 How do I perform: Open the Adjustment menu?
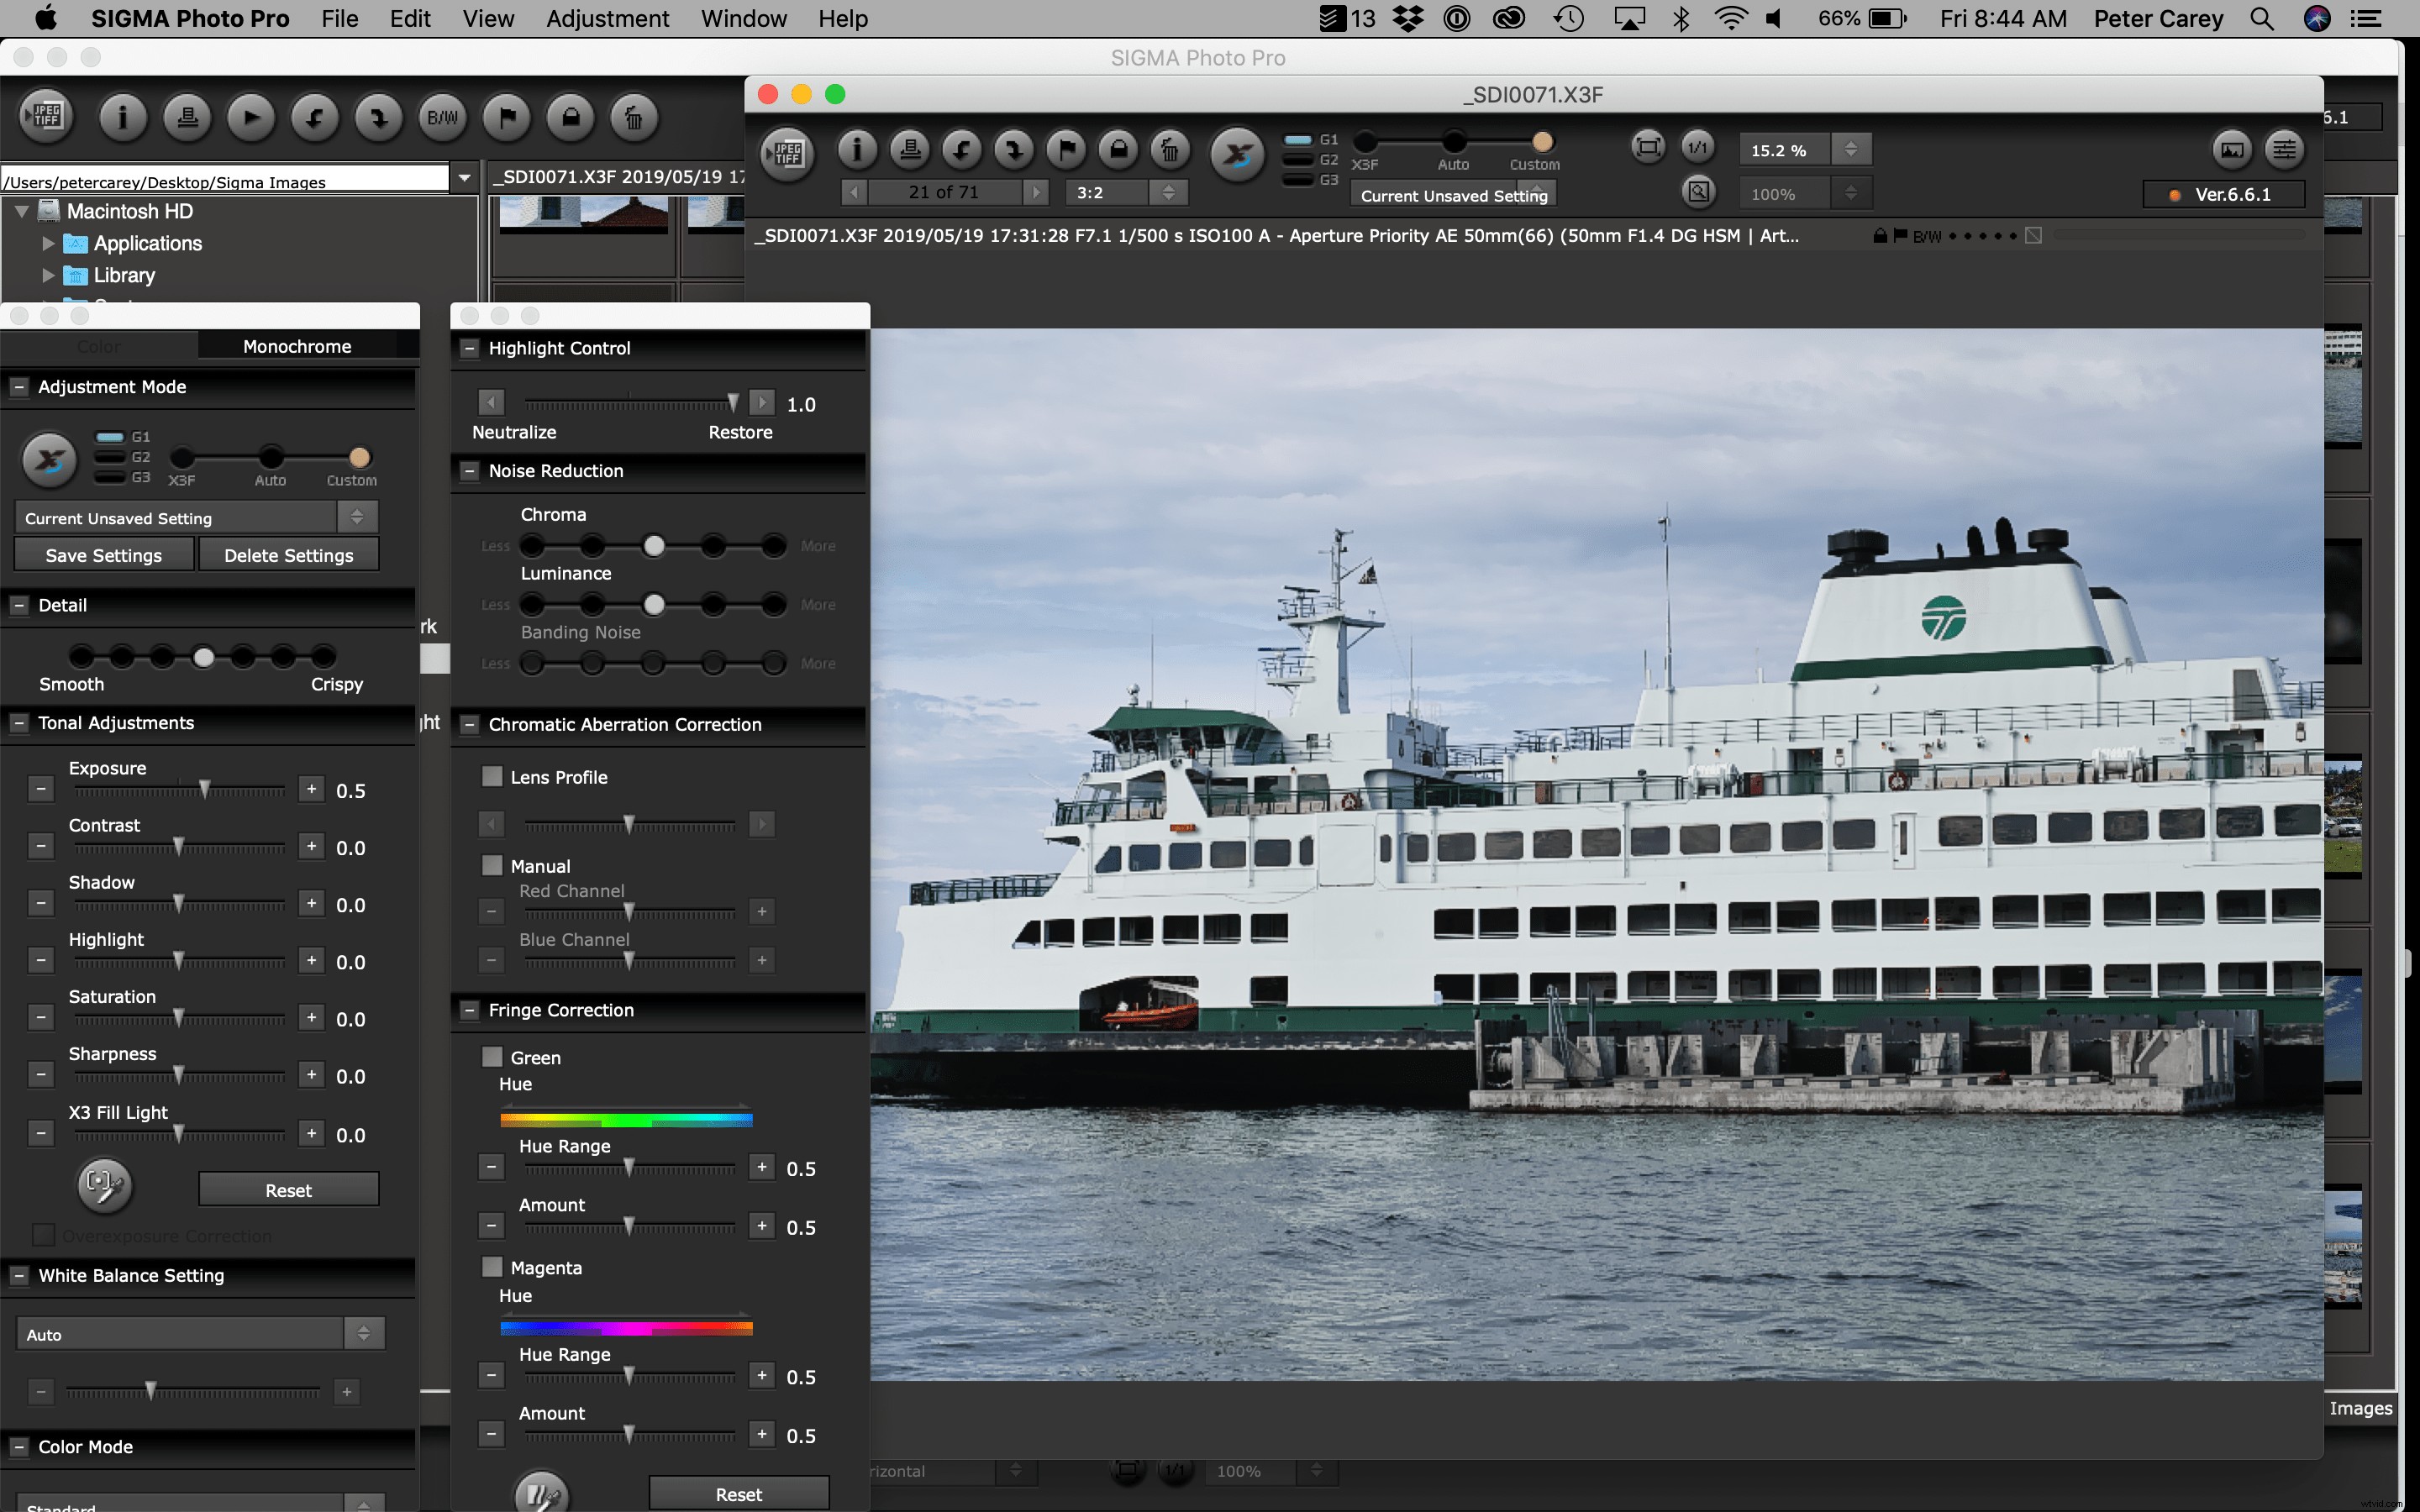click(x=607, y=18)
